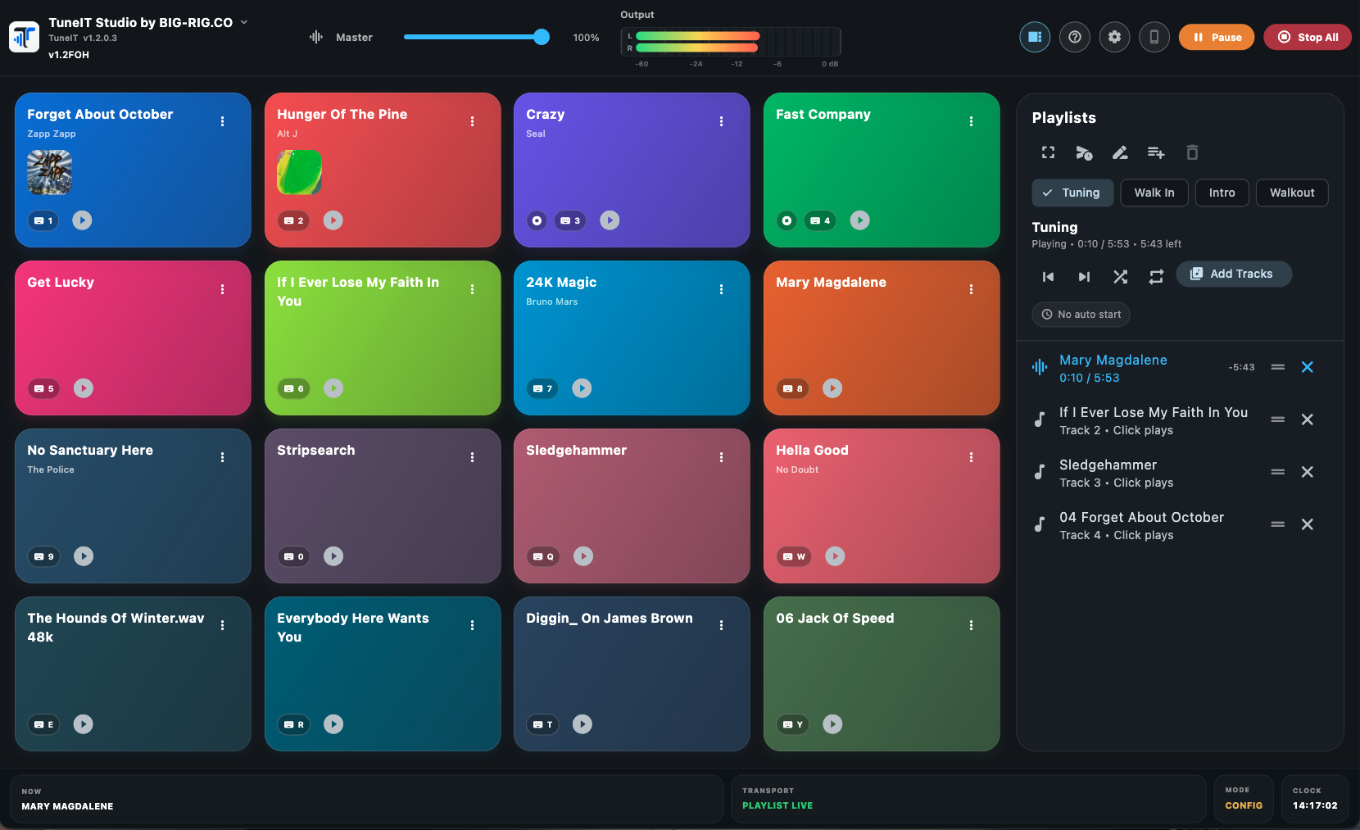Skip to the next playlist track
Screen dimensions: 1360x830
pos(1084,277)
